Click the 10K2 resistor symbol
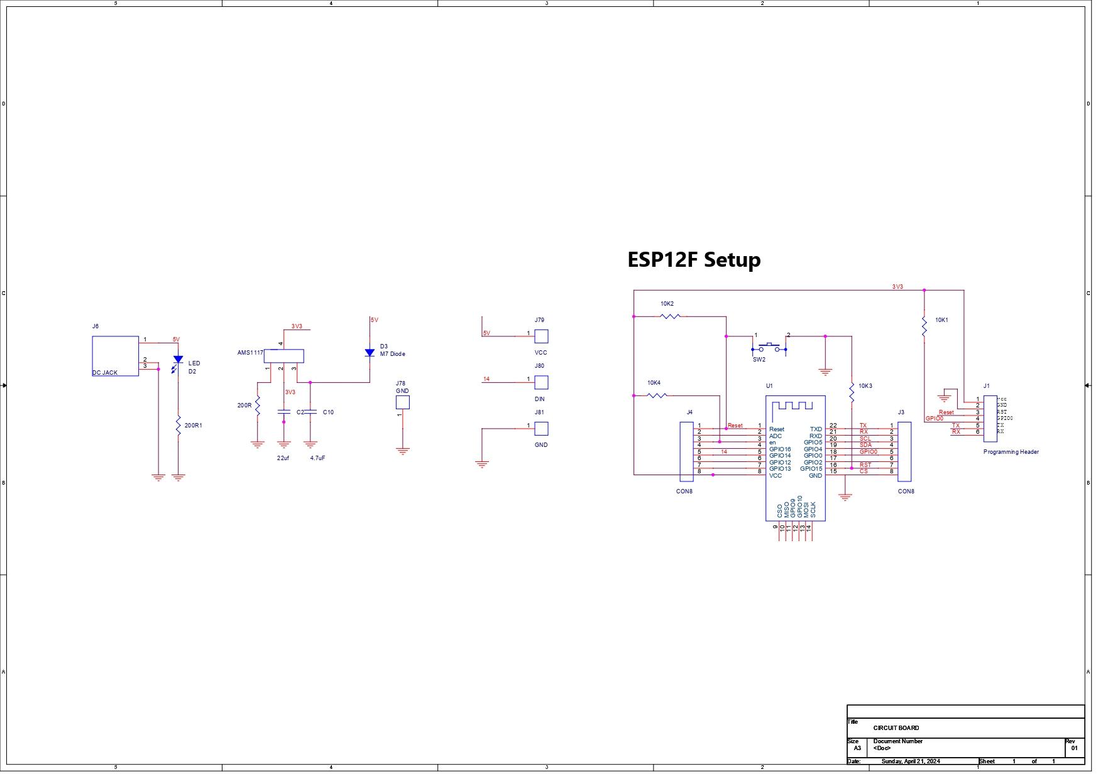1103x779 pixels. click(x=671, y=316)
